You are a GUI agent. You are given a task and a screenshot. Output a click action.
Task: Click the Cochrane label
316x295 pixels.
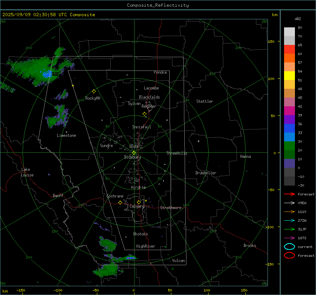coord(115,196)
